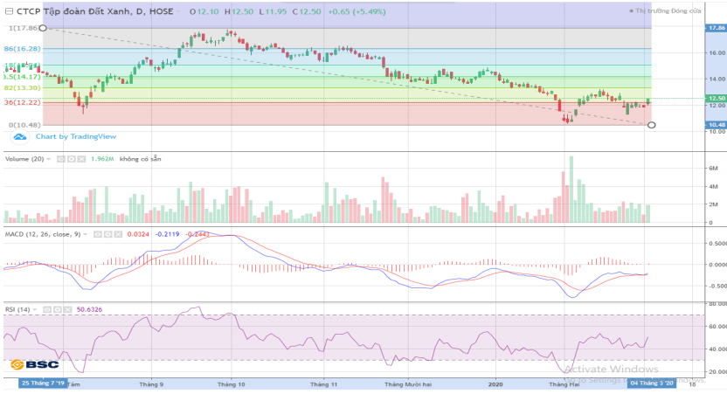Click the Fibonacci 0(10.48) level label
The image size is (727, 394).
click(24, 125)
